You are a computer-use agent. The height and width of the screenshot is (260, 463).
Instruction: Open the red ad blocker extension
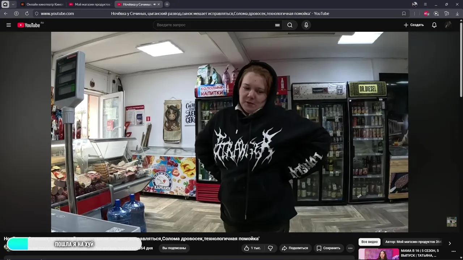[426, 13]
